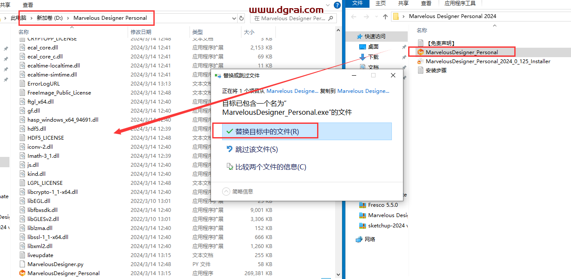This screenshot has height=279, width=571.
Task: Click the pin icon next to 桌面
Action: pos(404,47)
